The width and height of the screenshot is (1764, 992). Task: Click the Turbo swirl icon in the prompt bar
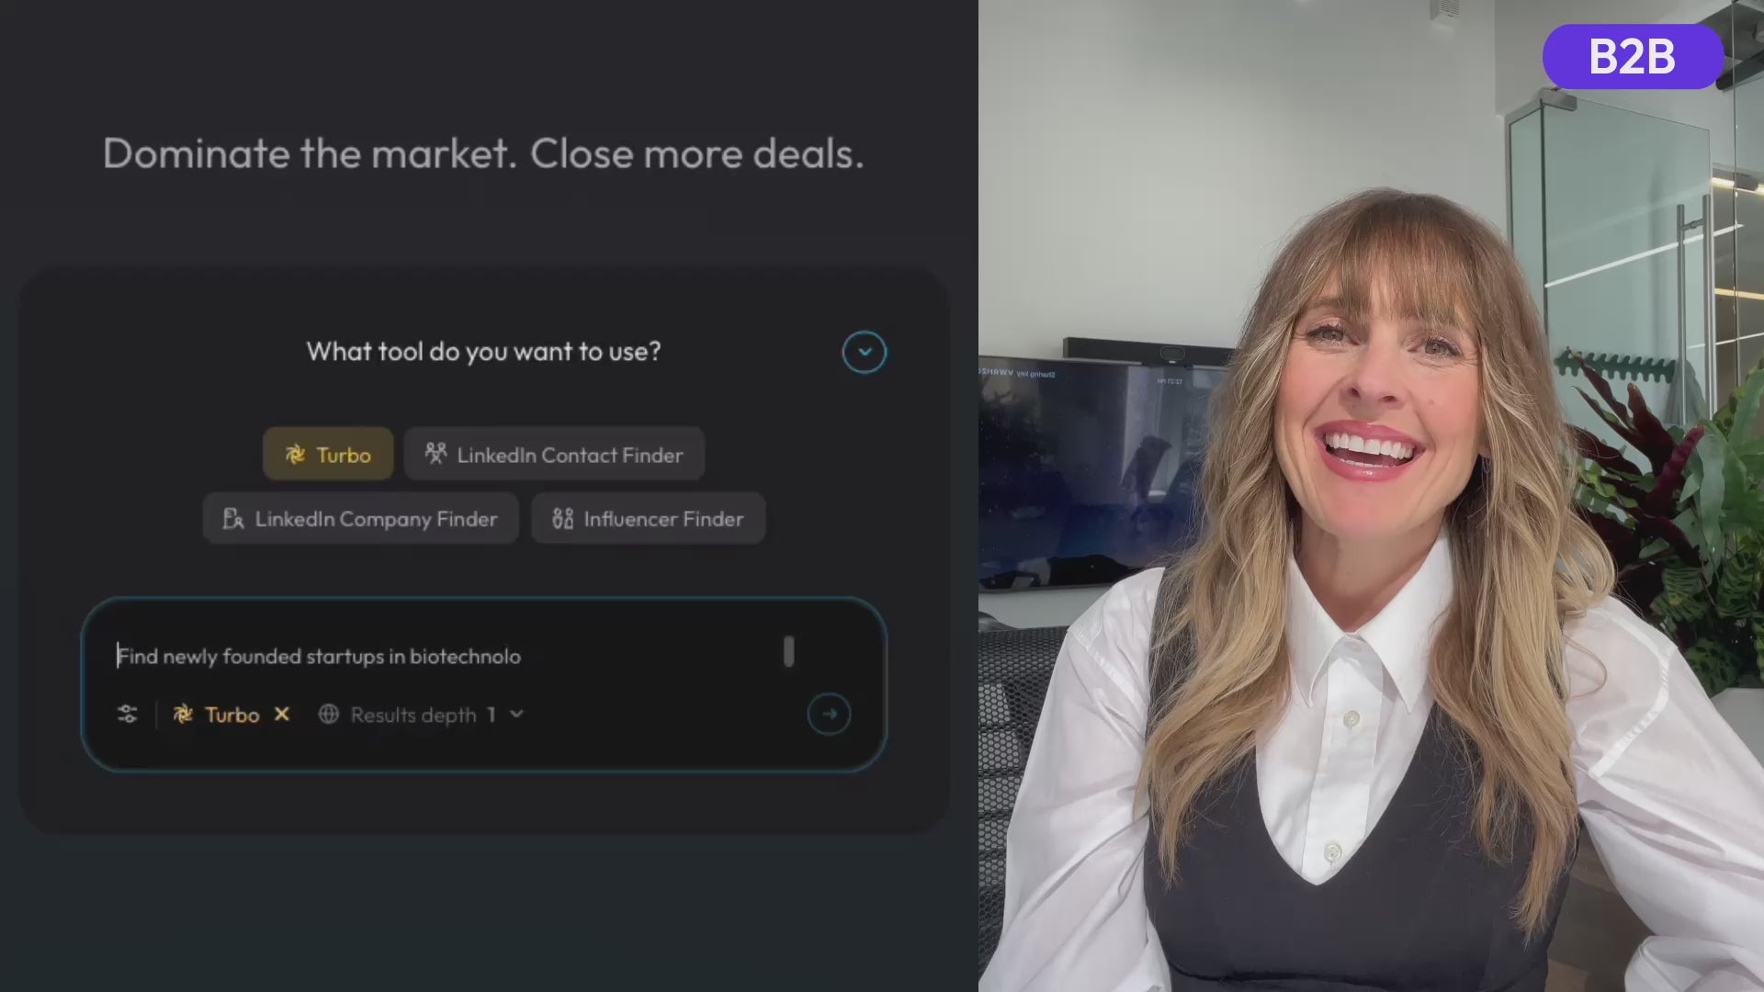click(184, 714)
